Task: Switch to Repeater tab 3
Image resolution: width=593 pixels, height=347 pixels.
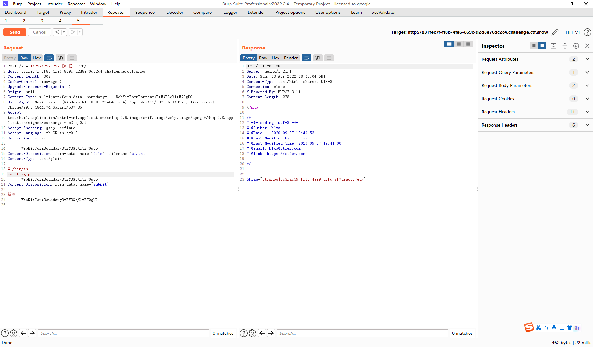Action: point(42,21)
